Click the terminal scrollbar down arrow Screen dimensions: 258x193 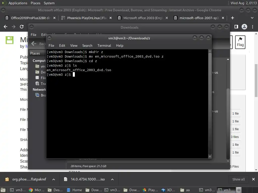[x=210, y=157]
